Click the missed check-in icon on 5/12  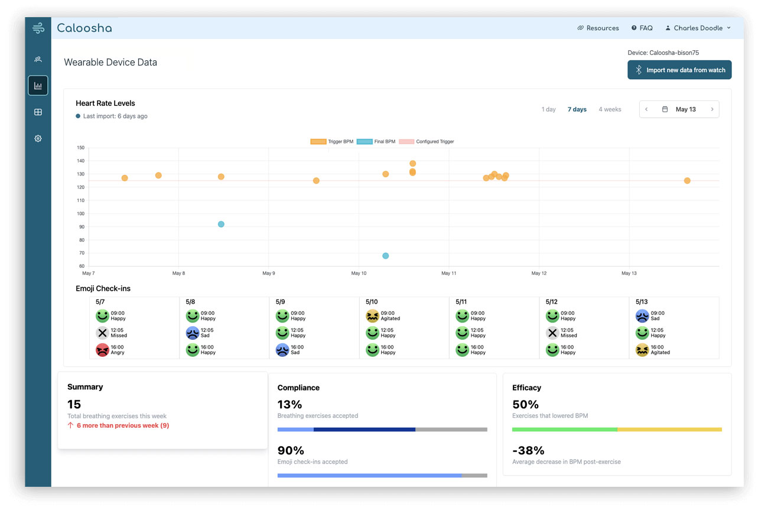552,333
